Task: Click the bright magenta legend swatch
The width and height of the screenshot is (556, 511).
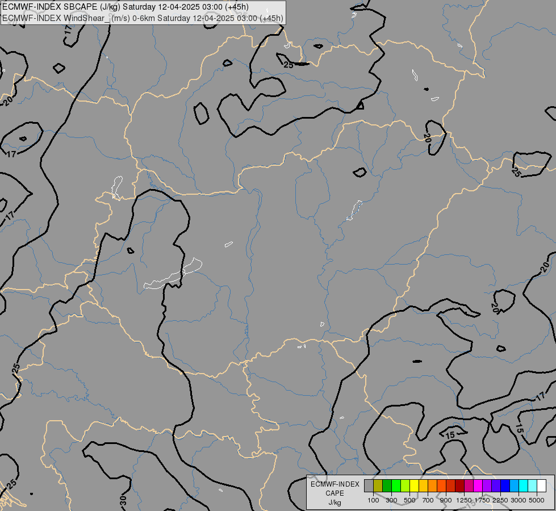Action: pos(478,486)
